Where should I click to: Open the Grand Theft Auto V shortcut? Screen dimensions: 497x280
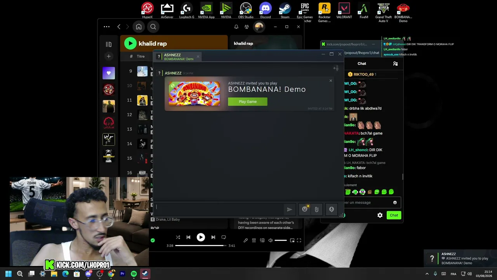[384, 12]
